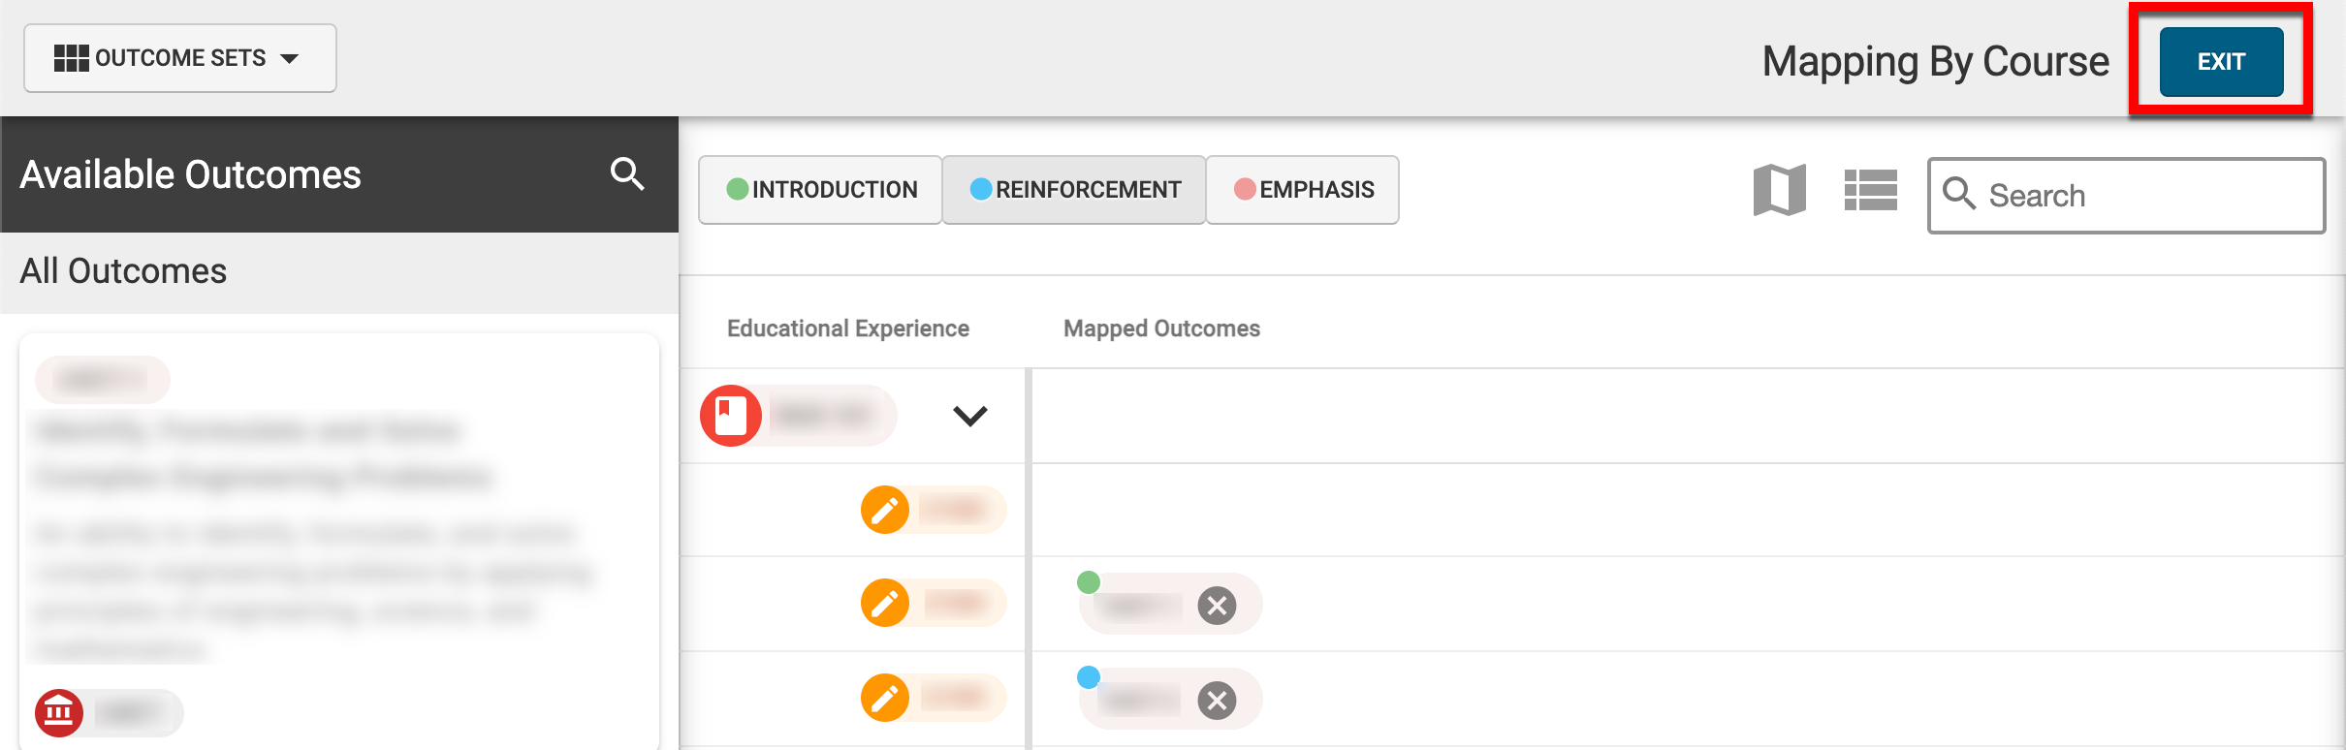Click the red course book icon
This screenshot has width=2346, height=750.
[731, 416]
